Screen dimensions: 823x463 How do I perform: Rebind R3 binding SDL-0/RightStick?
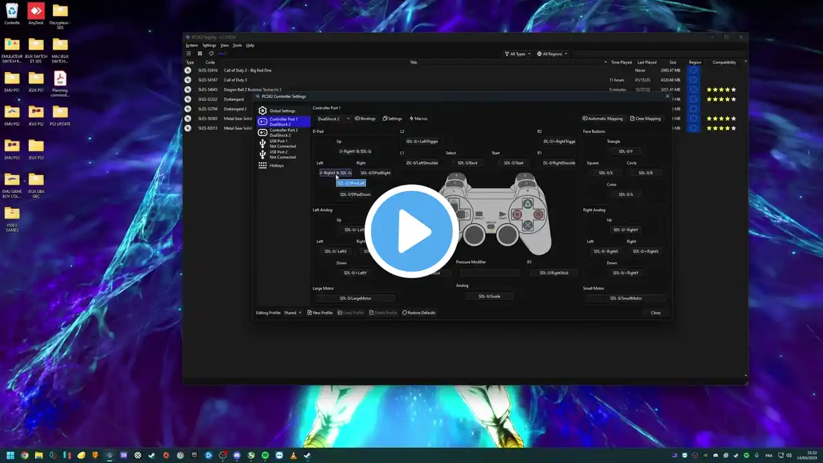click(554, 273)
